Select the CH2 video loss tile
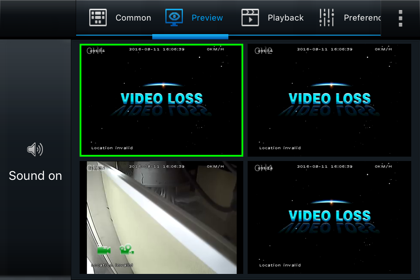 (x=329, y=100)
